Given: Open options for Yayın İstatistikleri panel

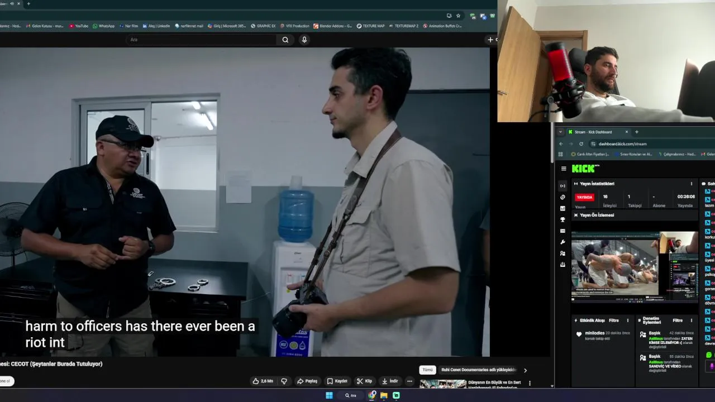Looking at the screenshot, I should [692, 184].
